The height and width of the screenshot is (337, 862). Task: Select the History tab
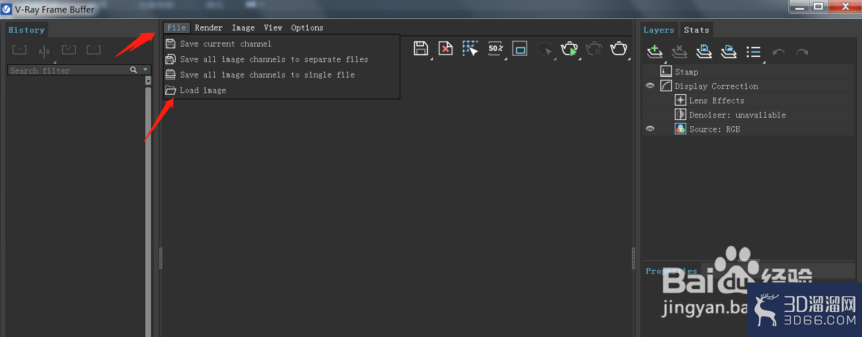click(x=26, y=30)
